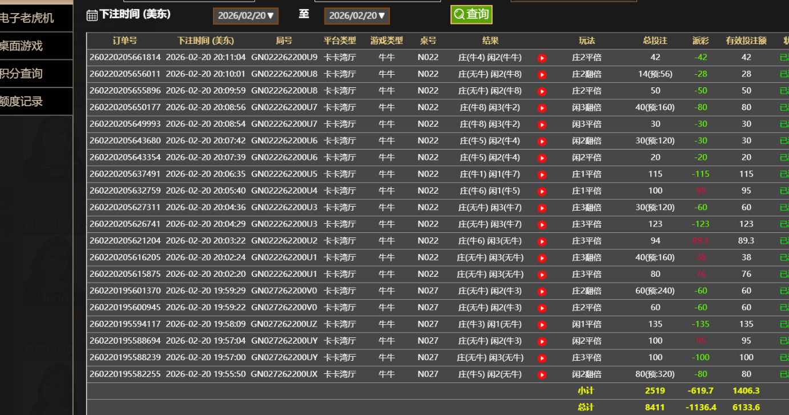Open replay icon for order 260220205650177
Screen dimensions: 789x415
(x=542, y=108)
